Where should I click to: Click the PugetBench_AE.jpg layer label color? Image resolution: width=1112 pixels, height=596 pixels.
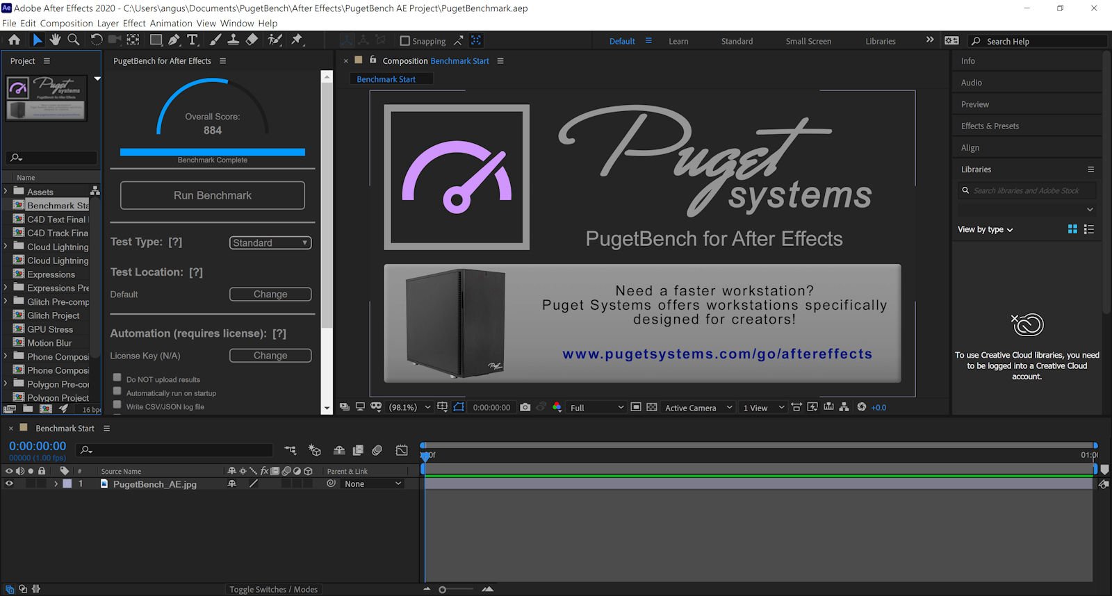(x=67, y=484)
